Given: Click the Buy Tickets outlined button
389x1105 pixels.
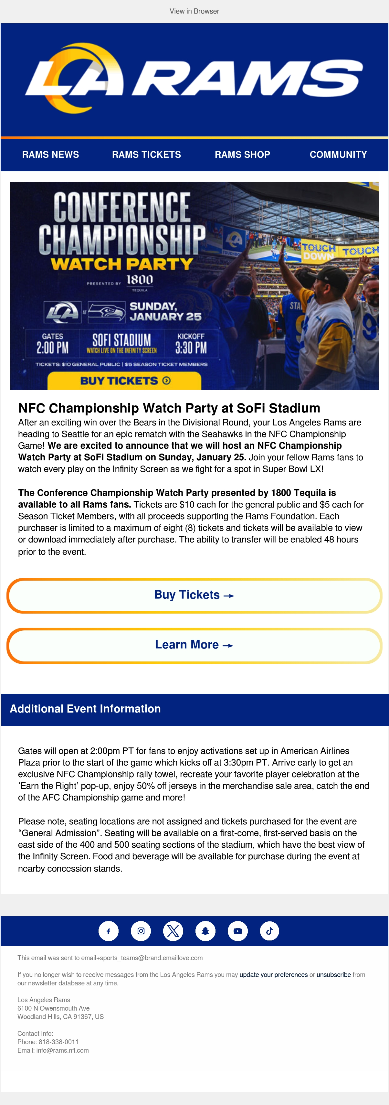Looking at the screenshot, I should [194, 595].
